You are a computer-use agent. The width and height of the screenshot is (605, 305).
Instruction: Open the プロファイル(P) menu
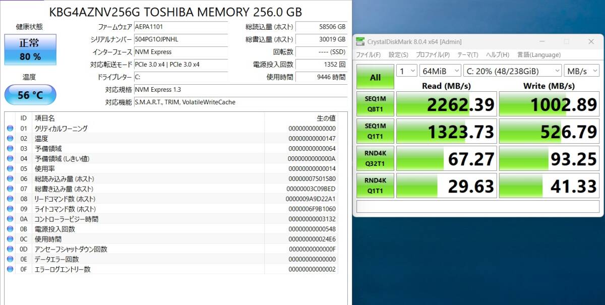[433, 55]
